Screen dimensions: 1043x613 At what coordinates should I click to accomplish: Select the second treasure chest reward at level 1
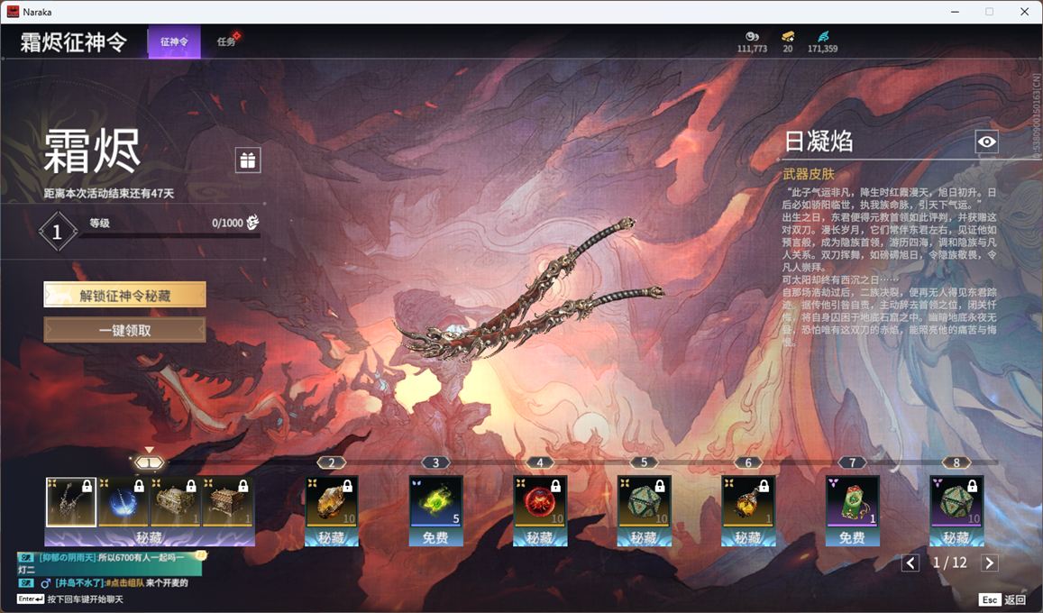227,502
